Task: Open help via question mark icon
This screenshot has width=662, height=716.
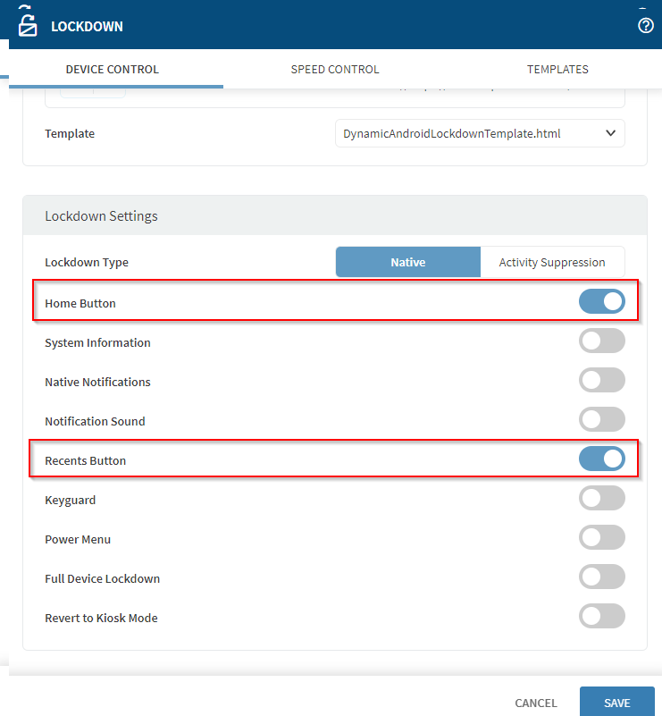Action: tap(646, 26)
